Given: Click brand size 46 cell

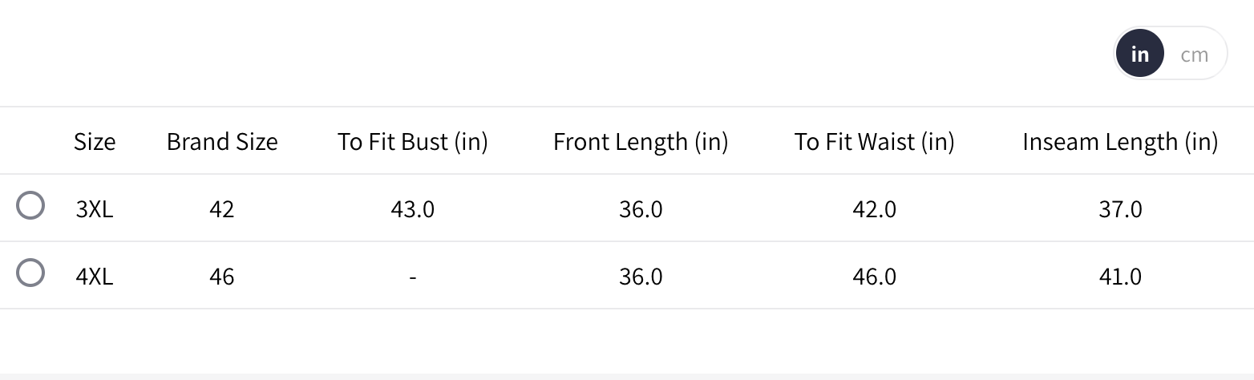Looking at the screenshot, I should tap(222, 277).
